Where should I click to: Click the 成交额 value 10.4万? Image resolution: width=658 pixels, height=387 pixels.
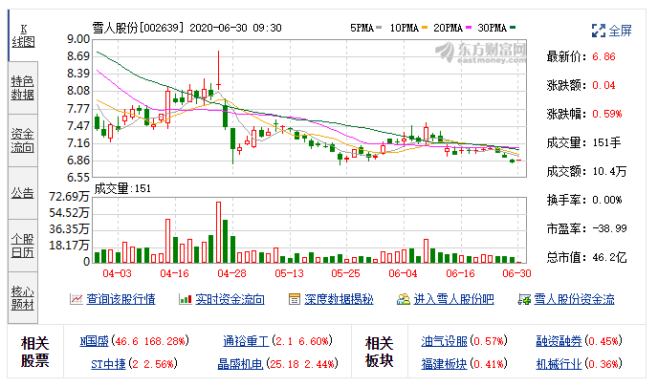[609, 171]
